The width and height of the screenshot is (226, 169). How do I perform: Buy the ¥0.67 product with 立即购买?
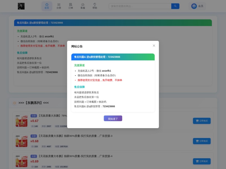(202, 121)
